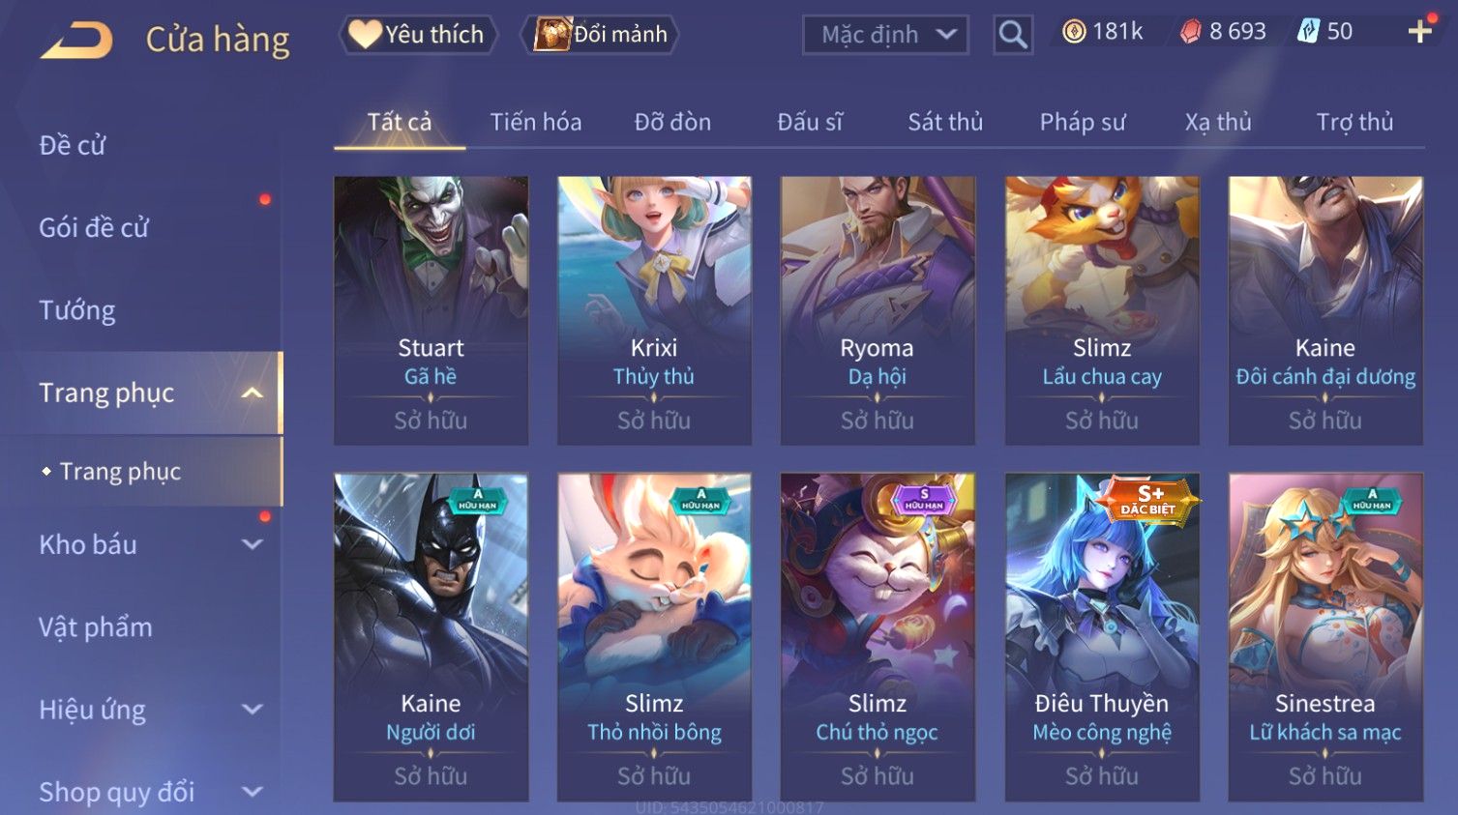The width and height of the screenshot is (1458, 815).
Task: Collapse the Trang phục sidebar section
Action: coord(253,393)
